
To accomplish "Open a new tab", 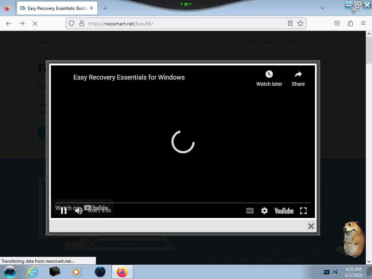I will coord(105,8).
